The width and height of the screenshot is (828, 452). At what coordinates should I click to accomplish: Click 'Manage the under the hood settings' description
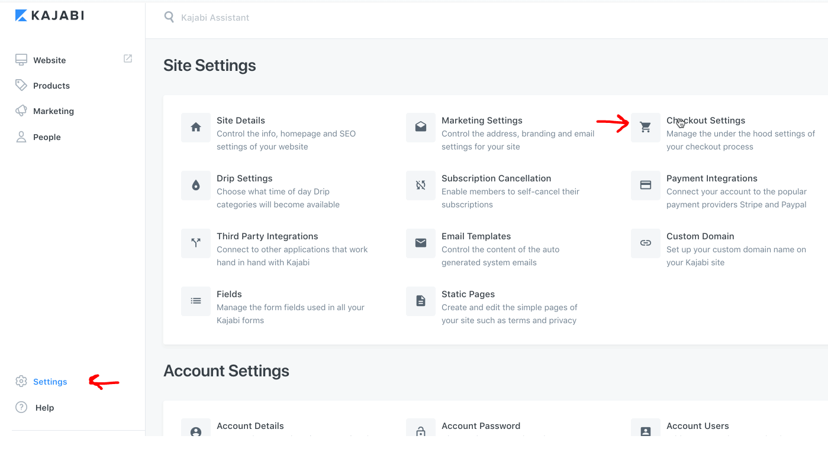740,134
